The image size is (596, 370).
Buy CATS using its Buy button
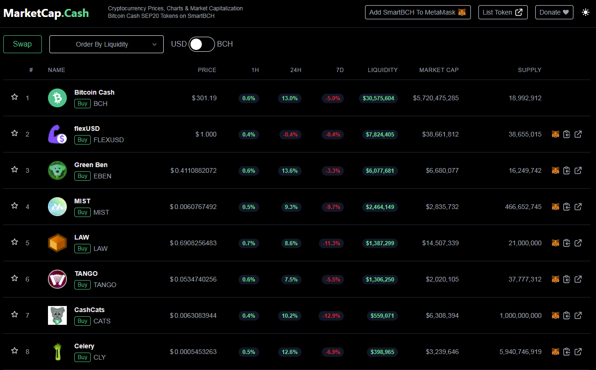coord(82,321)
